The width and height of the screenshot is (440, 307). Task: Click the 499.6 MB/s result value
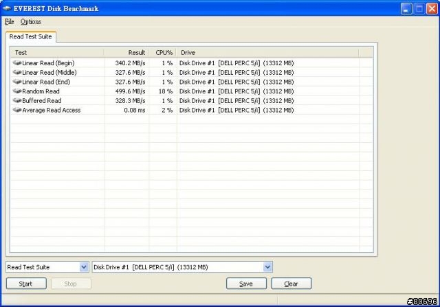(130, 91)
